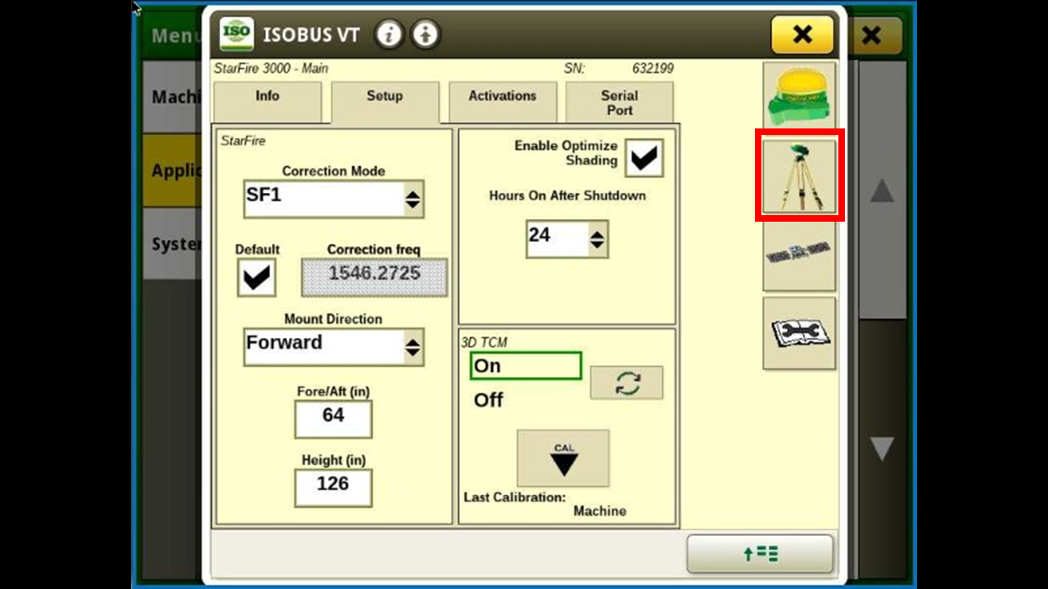The width and height of the screenshot is (1048, 589).
Task: Close the ISOBUS VT window
Action: pos(802,34)
